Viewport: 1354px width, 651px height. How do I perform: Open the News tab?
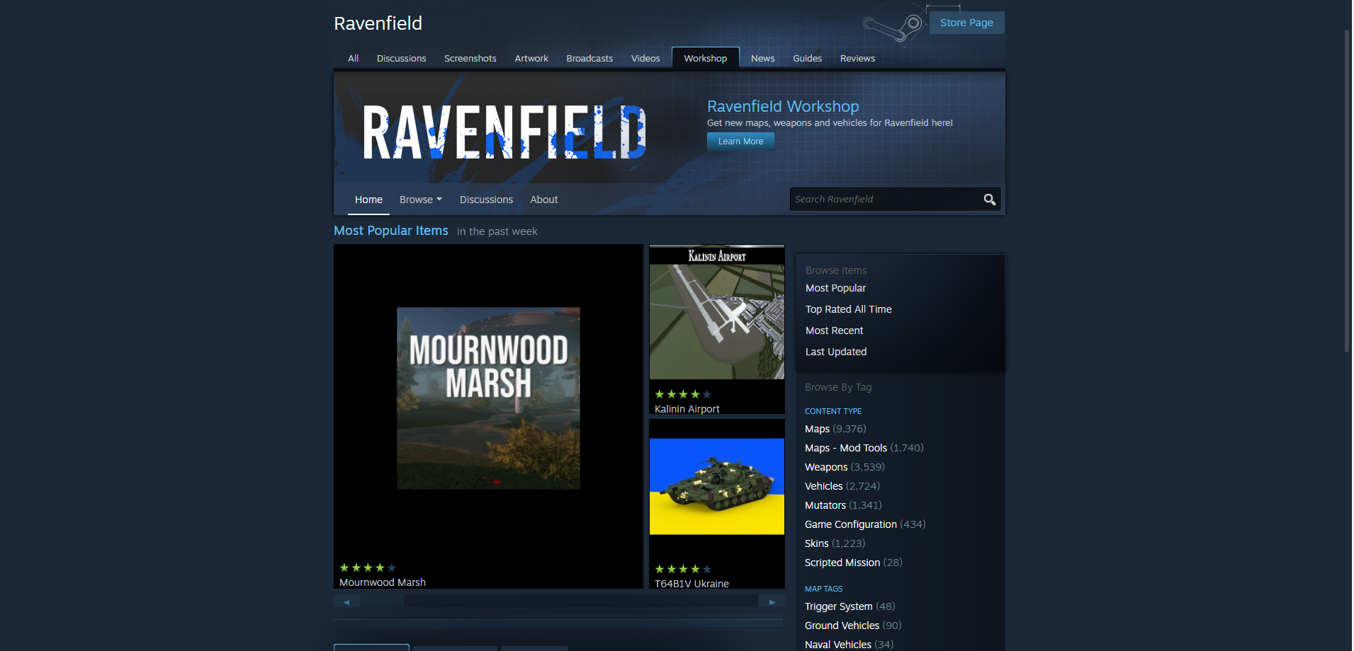[x=762, y=58]
